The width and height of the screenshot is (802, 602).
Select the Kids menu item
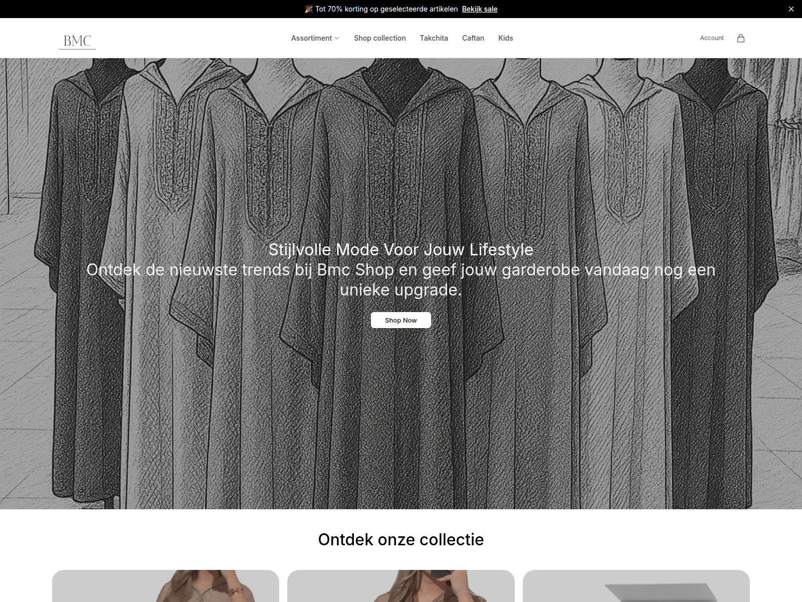click(506, 38)
